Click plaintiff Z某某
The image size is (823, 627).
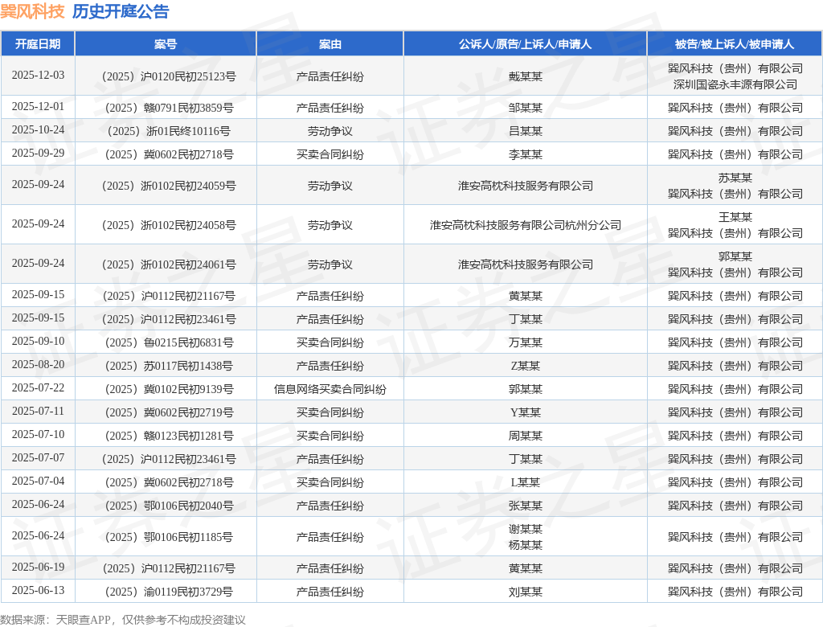pyautogui.click(x=526, y=366)
